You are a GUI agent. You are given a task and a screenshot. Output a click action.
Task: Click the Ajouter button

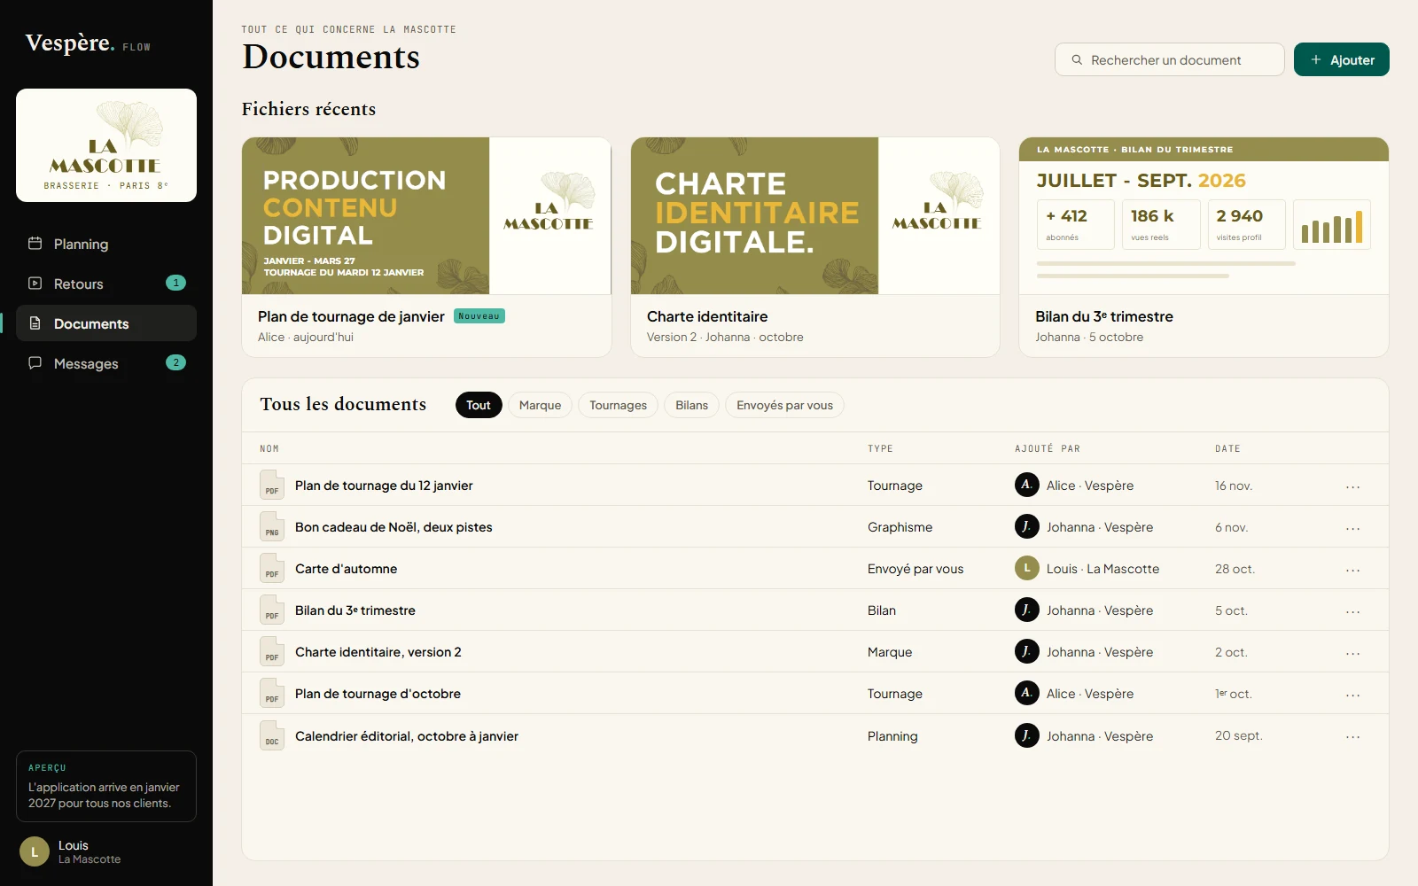point(1342,59)
